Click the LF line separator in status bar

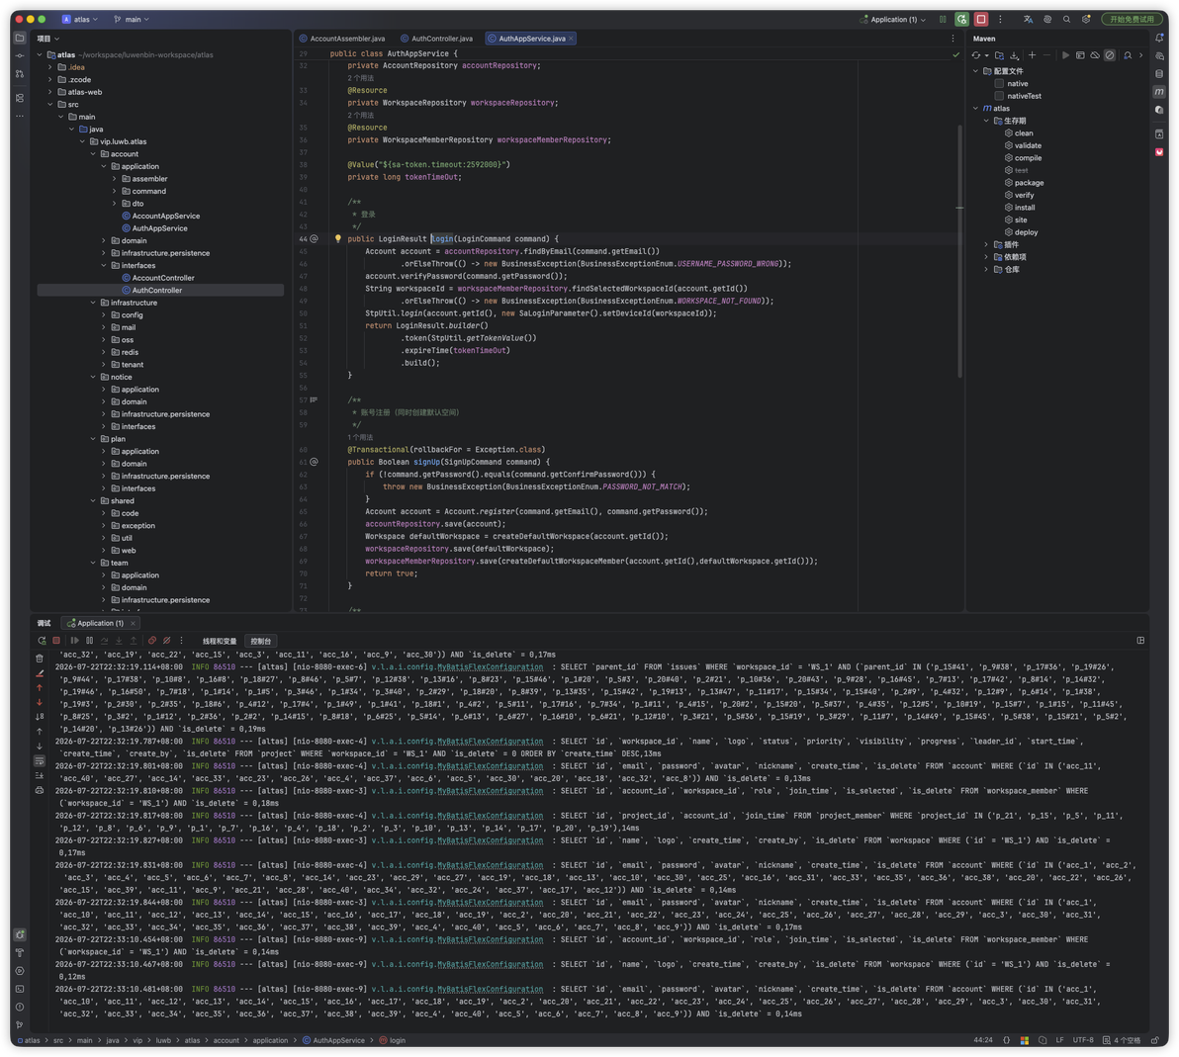(1058, 1040)
